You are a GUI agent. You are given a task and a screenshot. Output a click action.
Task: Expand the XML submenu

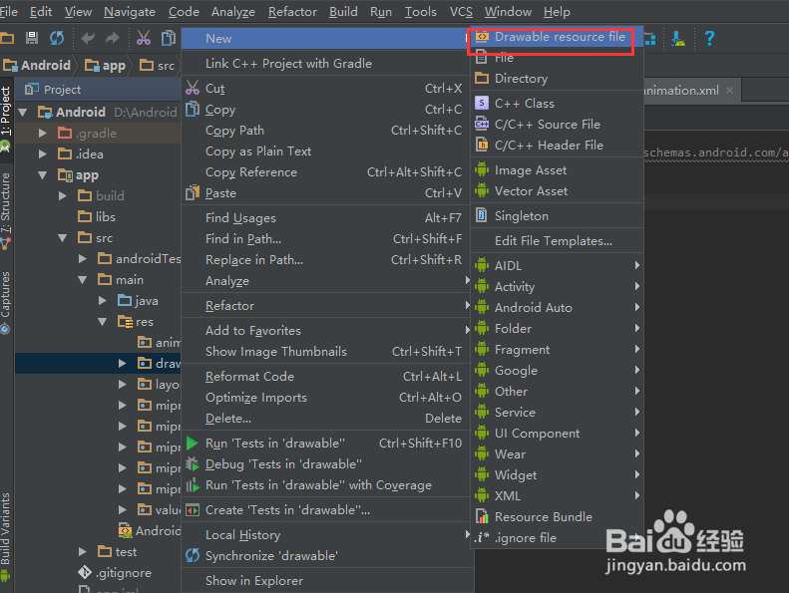[557, 496]
